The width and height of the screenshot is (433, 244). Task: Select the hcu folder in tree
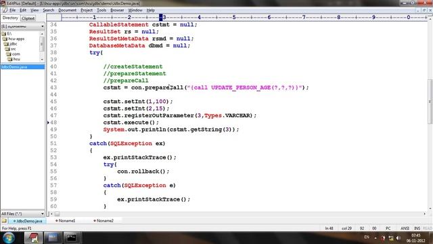point(16,59)
